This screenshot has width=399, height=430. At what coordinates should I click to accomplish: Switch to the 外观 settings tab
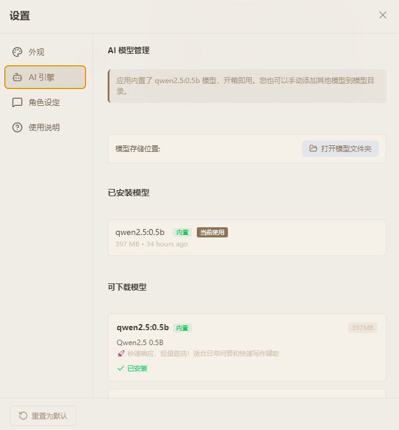[x=45, y=52]
